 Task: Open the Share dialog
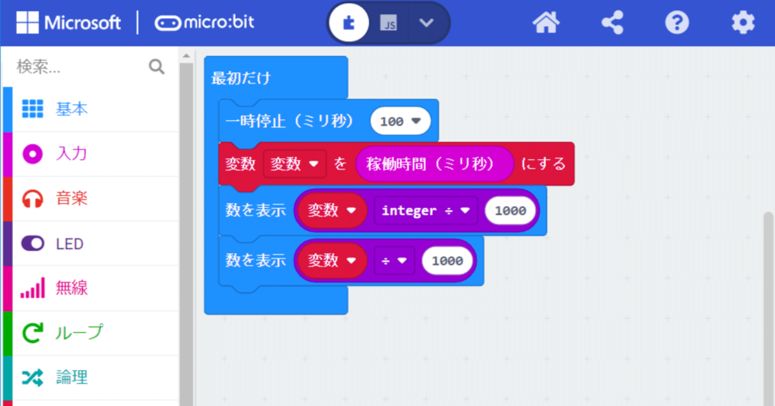pos(612,22)
